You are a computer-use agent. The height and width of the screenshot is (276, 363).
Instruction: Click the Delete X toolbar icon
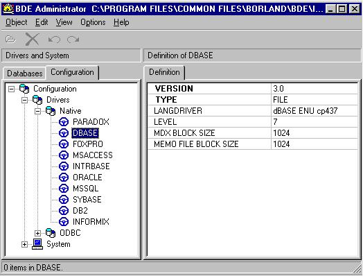click(32, 39)
